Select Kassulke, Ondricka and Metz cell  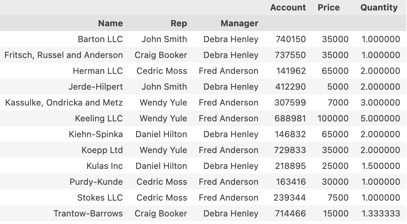tap(64, 103)
